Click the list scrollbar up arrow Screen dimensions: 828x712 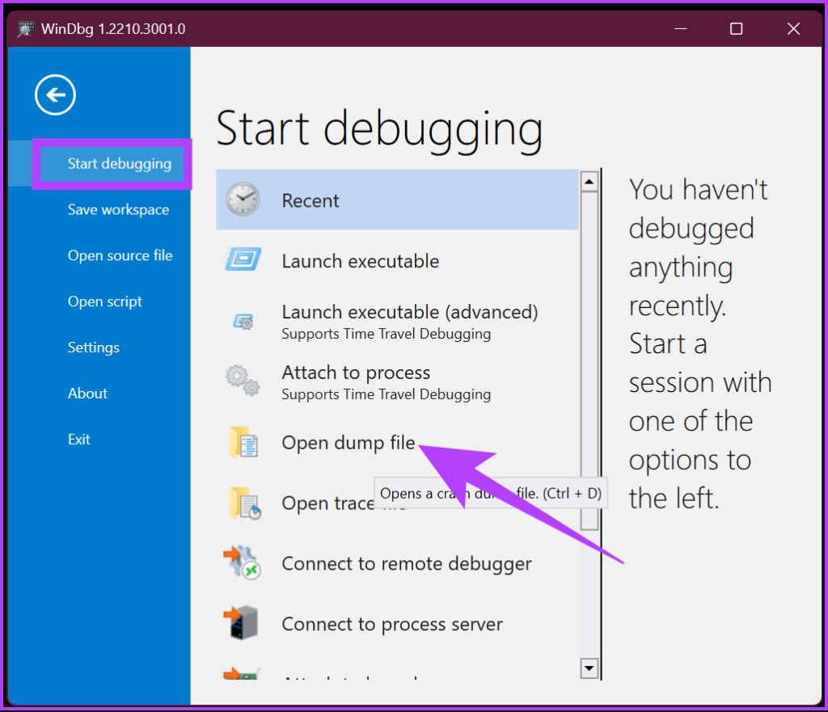point(589,182)
